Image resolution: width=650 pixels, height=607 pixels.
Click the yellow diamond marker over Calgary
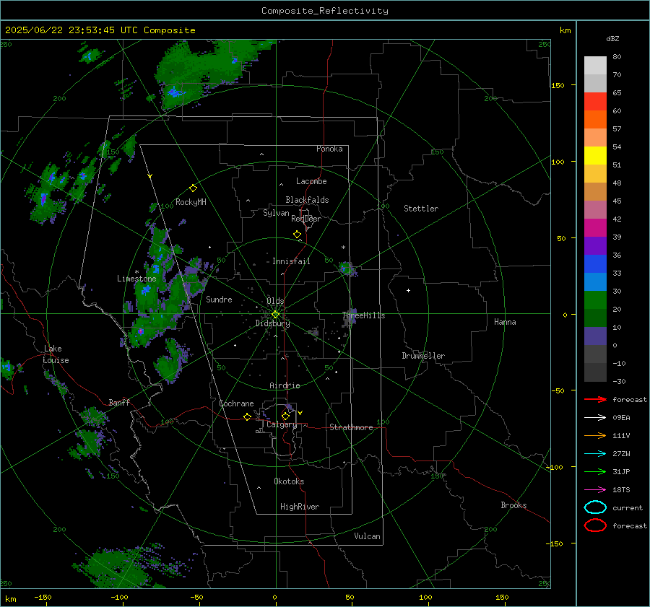click(x=285, y=416)
